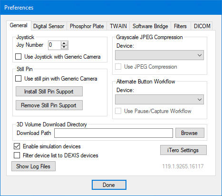Open Grayscale JPEG Compression device dropdown
222x196 pixels.
(x=159, y=55)
